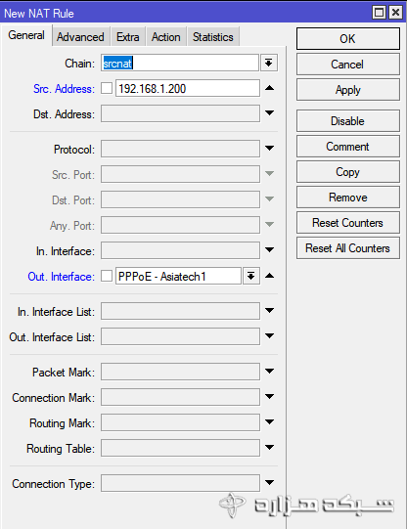Screen dimensions: 407x529
Task: Expand the In. Interface field arrow
Action: pos(269,250)
